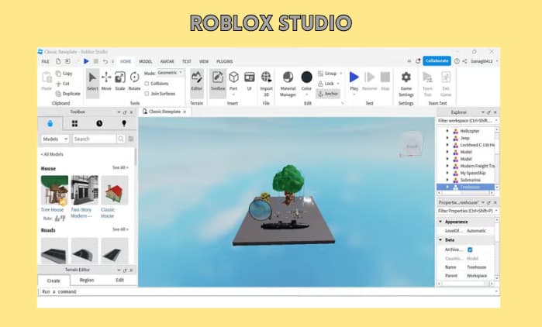Switch to the VIEW ribbon tab

[x=204, y=61]
